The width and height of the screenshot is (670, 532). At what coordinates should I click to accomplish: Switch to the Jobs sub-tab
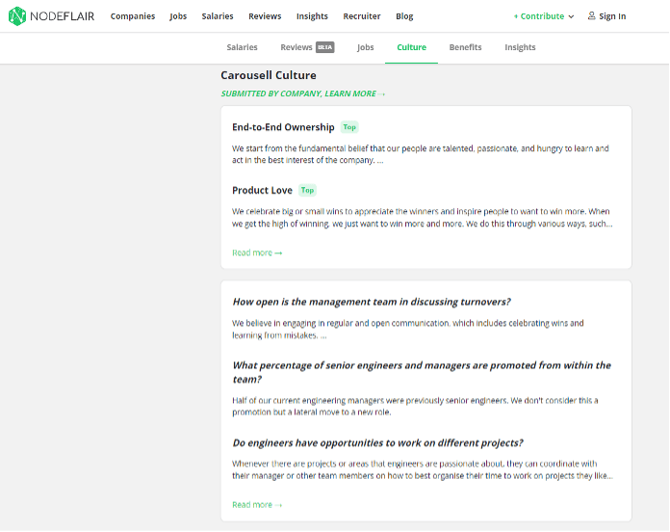(x=366, y=47)
